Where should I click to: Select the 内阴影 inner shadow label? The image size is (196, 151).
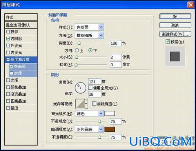click(16, 38)
